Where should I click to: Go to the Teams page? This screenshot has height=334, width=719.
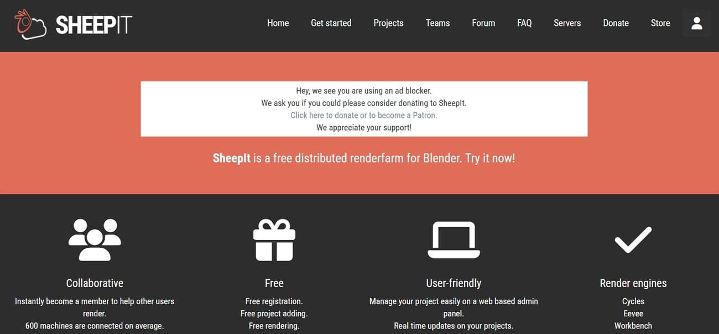point(437,23)
